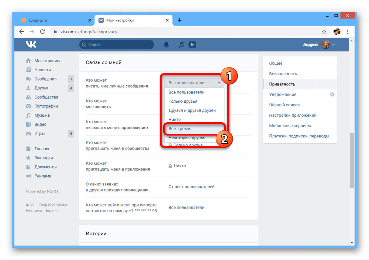
Task: Expand the Ещё footer menu
Action: [x=52, y=211]
